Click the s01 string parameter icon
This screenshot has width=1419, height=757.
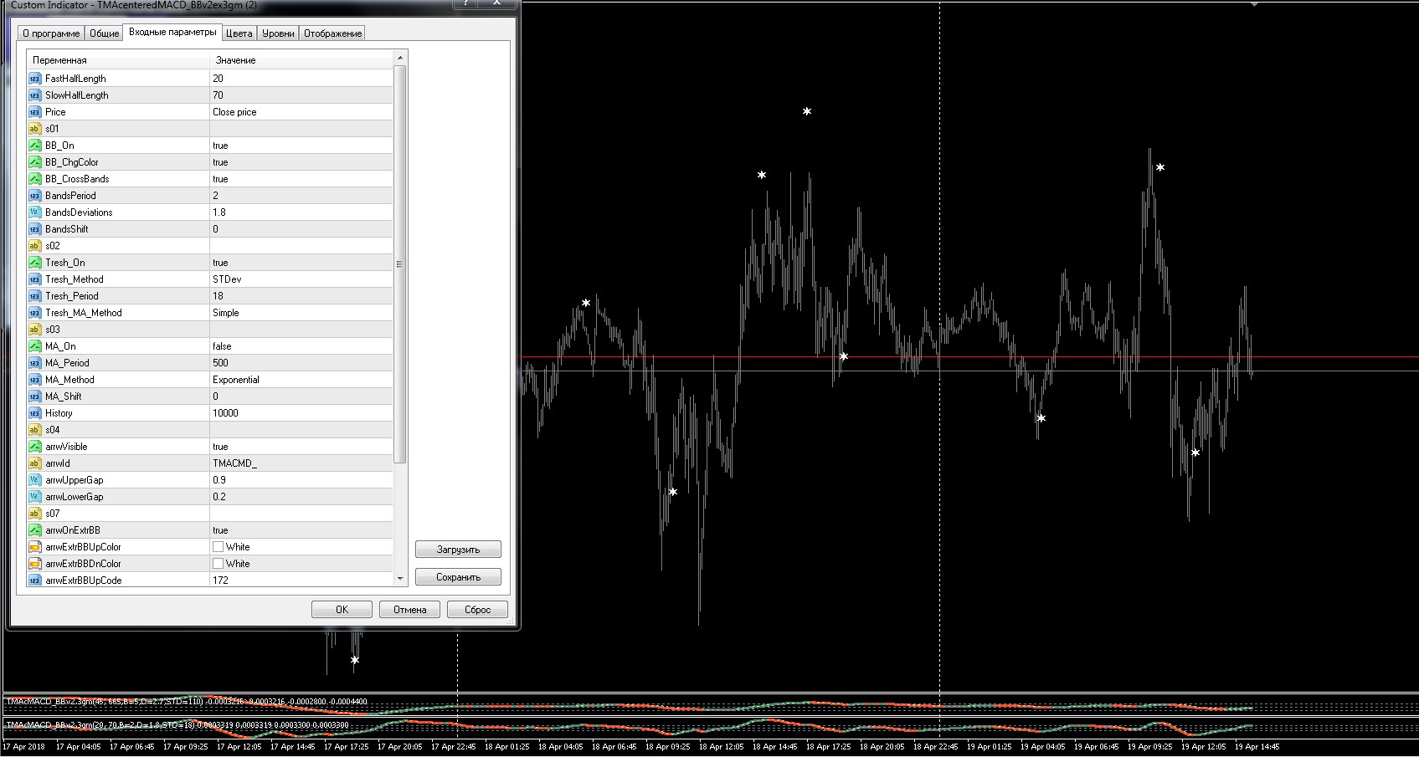(35, 129)
